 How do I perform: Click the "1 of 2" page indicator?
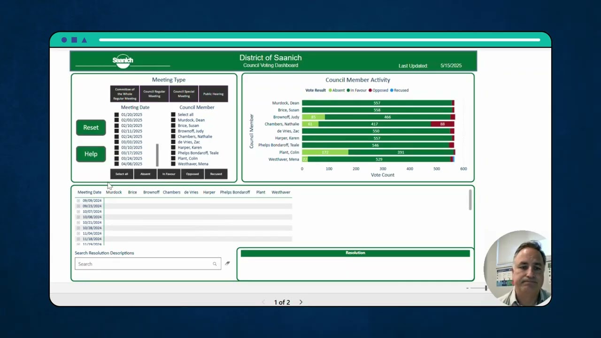282,302
